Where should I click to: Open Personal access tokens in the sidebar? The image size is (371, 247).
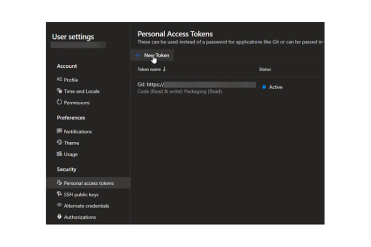tap(89, 183)
